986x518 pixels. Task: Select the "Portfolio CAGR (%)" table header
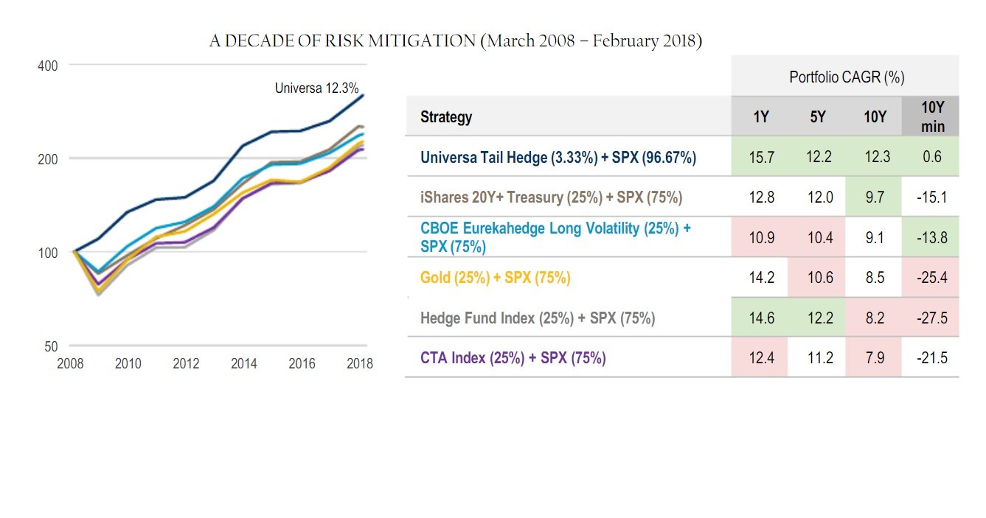(x=846, y=77)
